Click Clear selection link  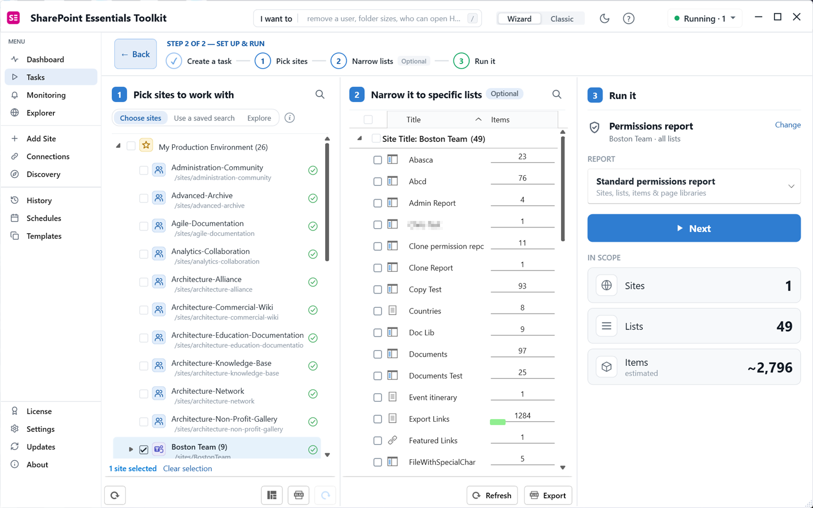[187, 468]
